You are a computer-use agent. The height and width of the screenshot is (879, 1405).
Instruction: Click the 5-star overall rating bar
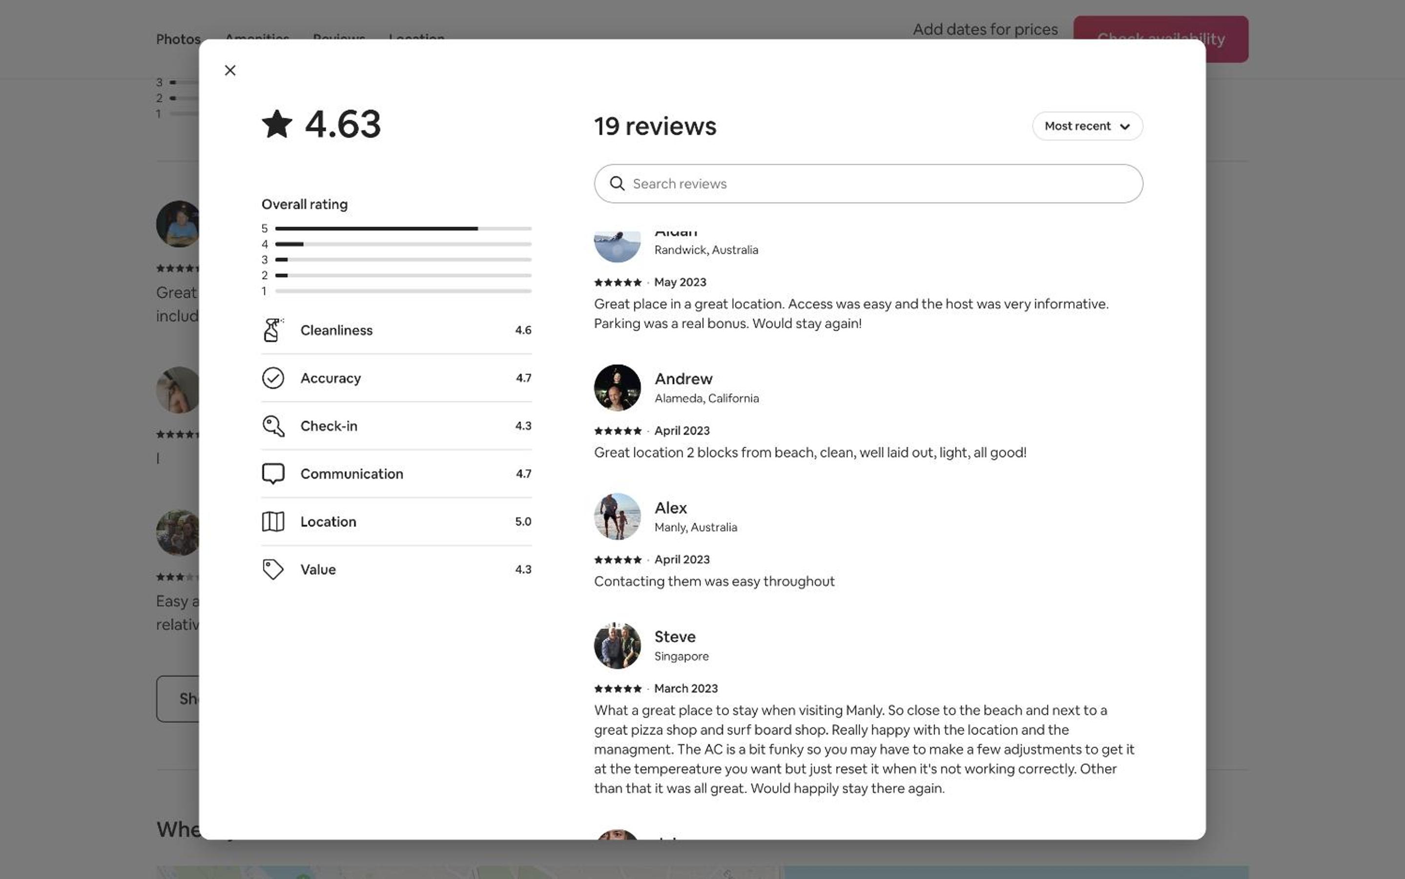pos(403,229)
